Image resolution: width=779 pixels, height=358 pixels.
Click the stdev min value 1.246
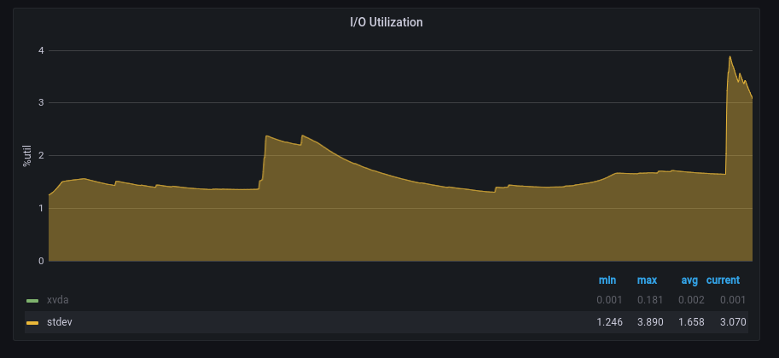pyautogui.click(x=609, y=322)
